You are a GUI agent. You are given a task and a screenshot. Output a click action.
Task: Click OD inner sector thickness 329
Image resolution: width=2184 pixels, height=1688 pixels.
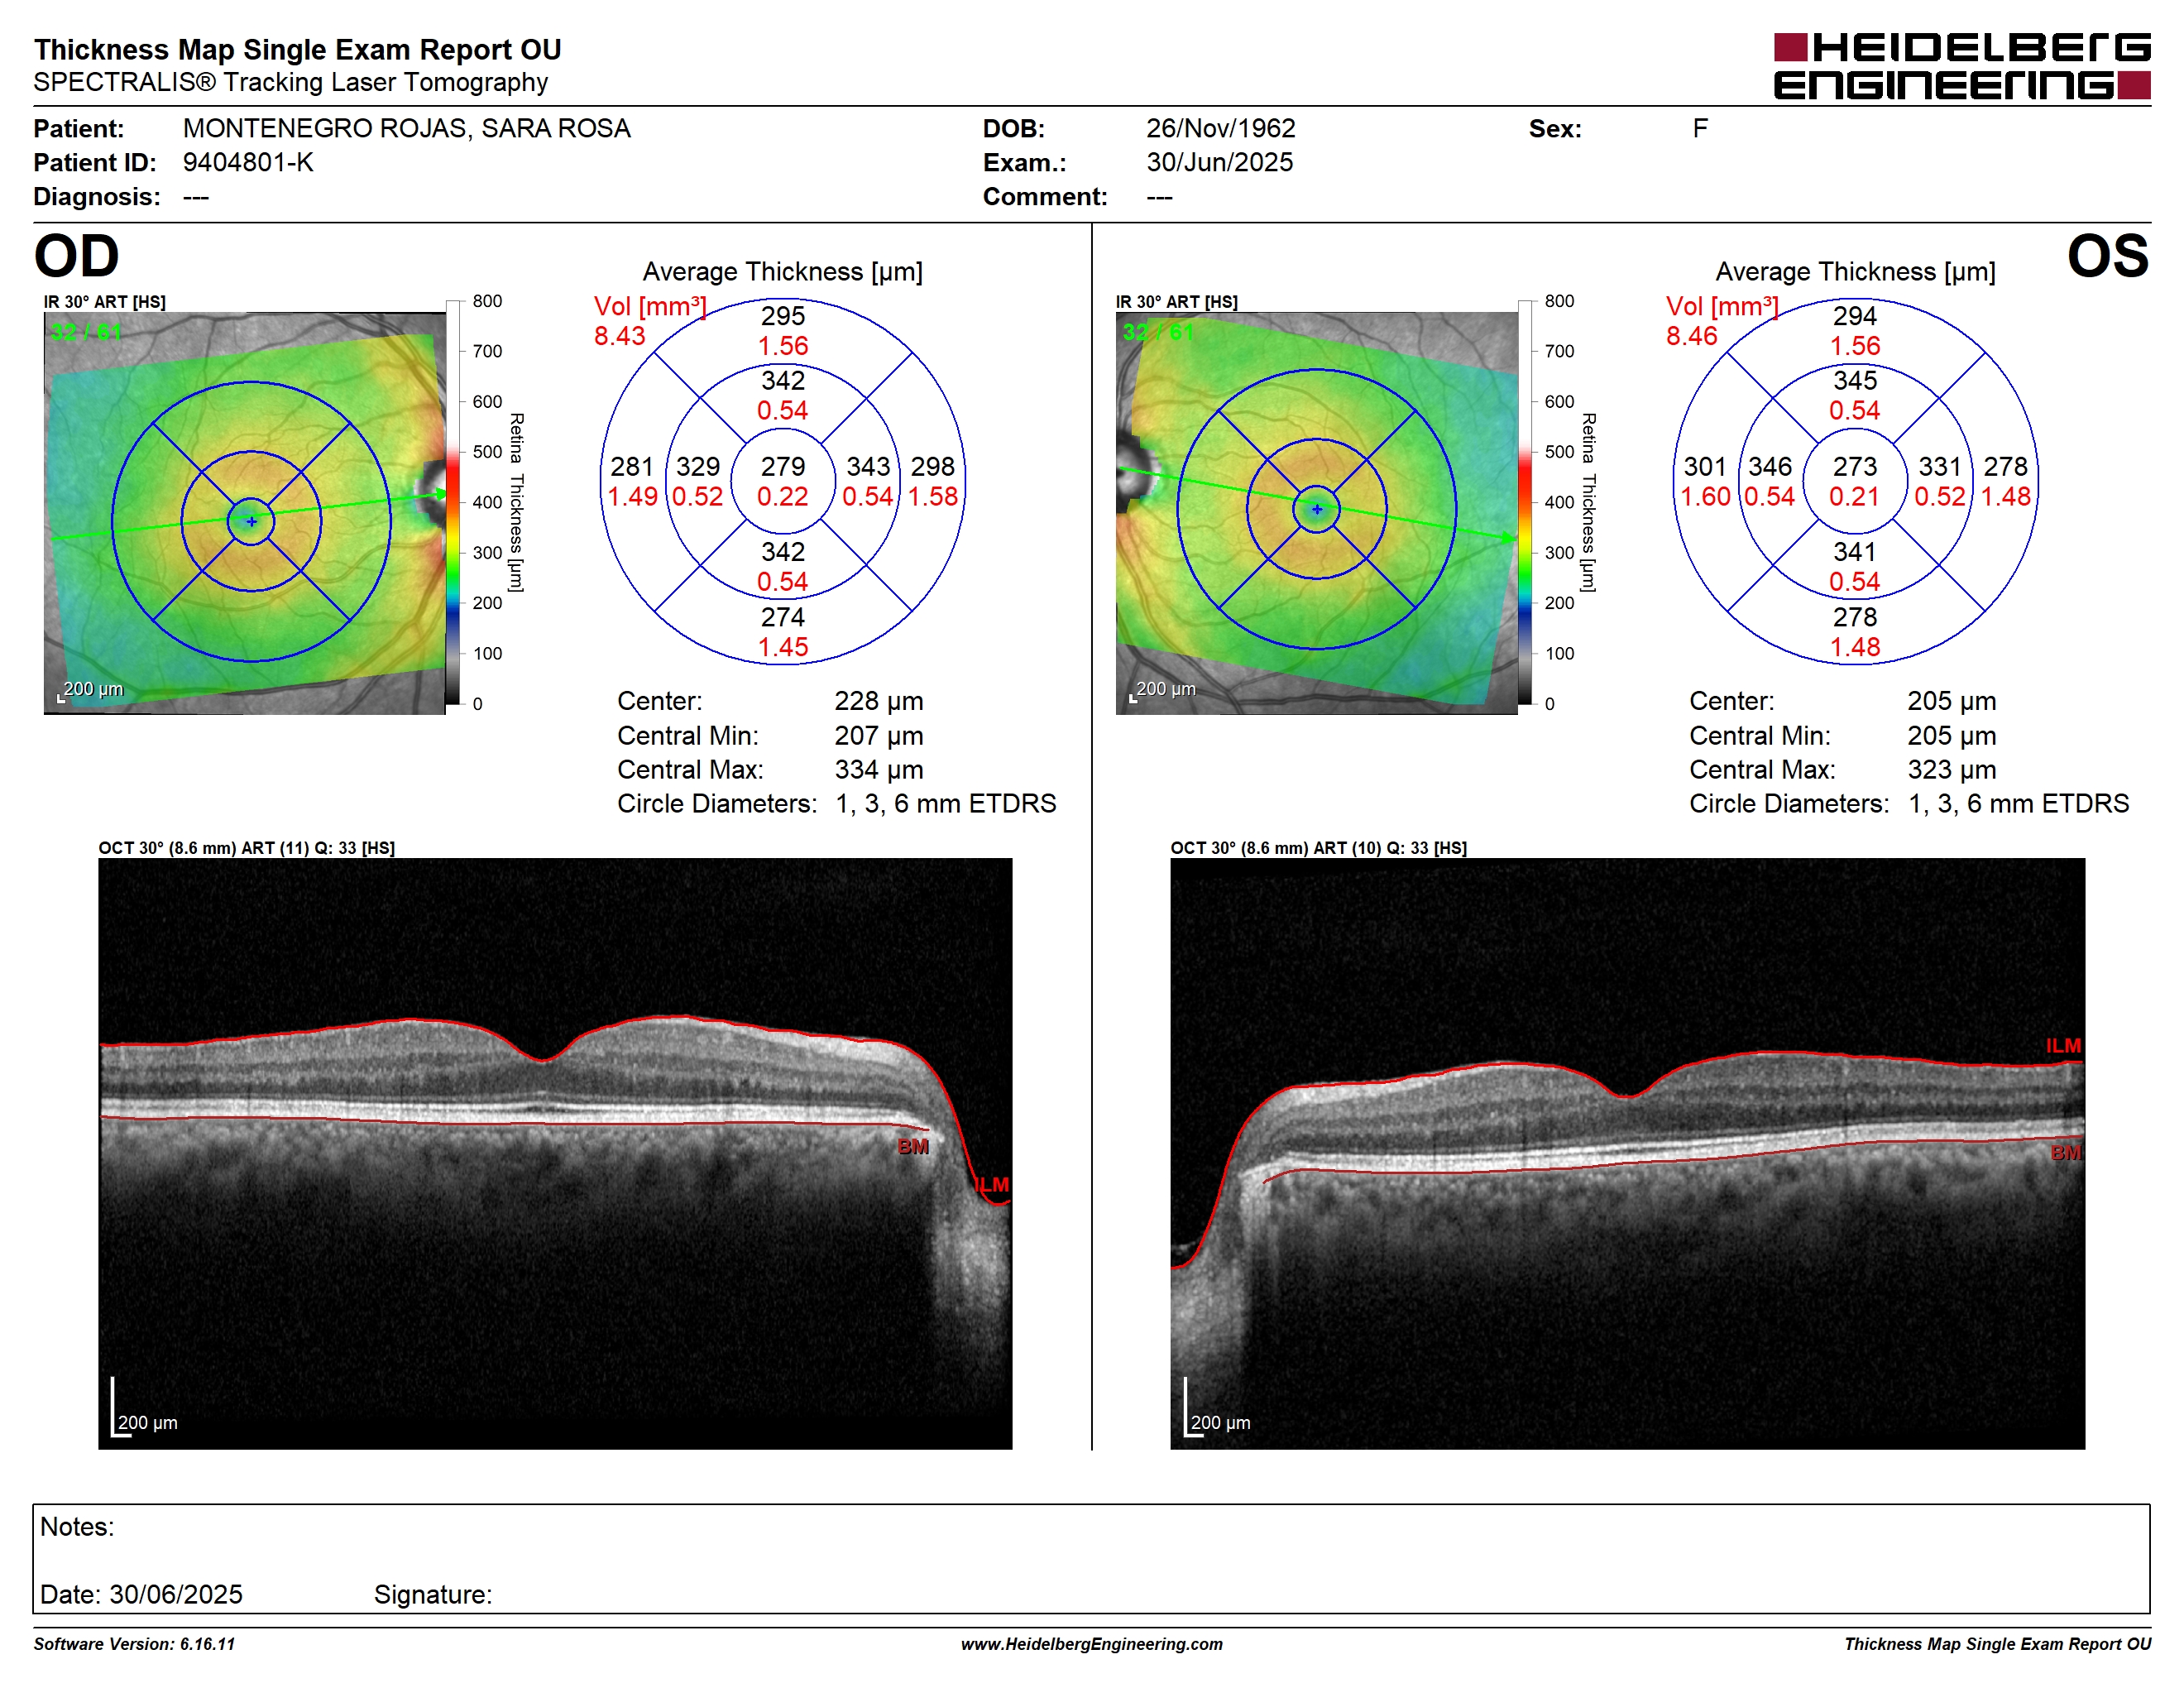coord(698,467)
